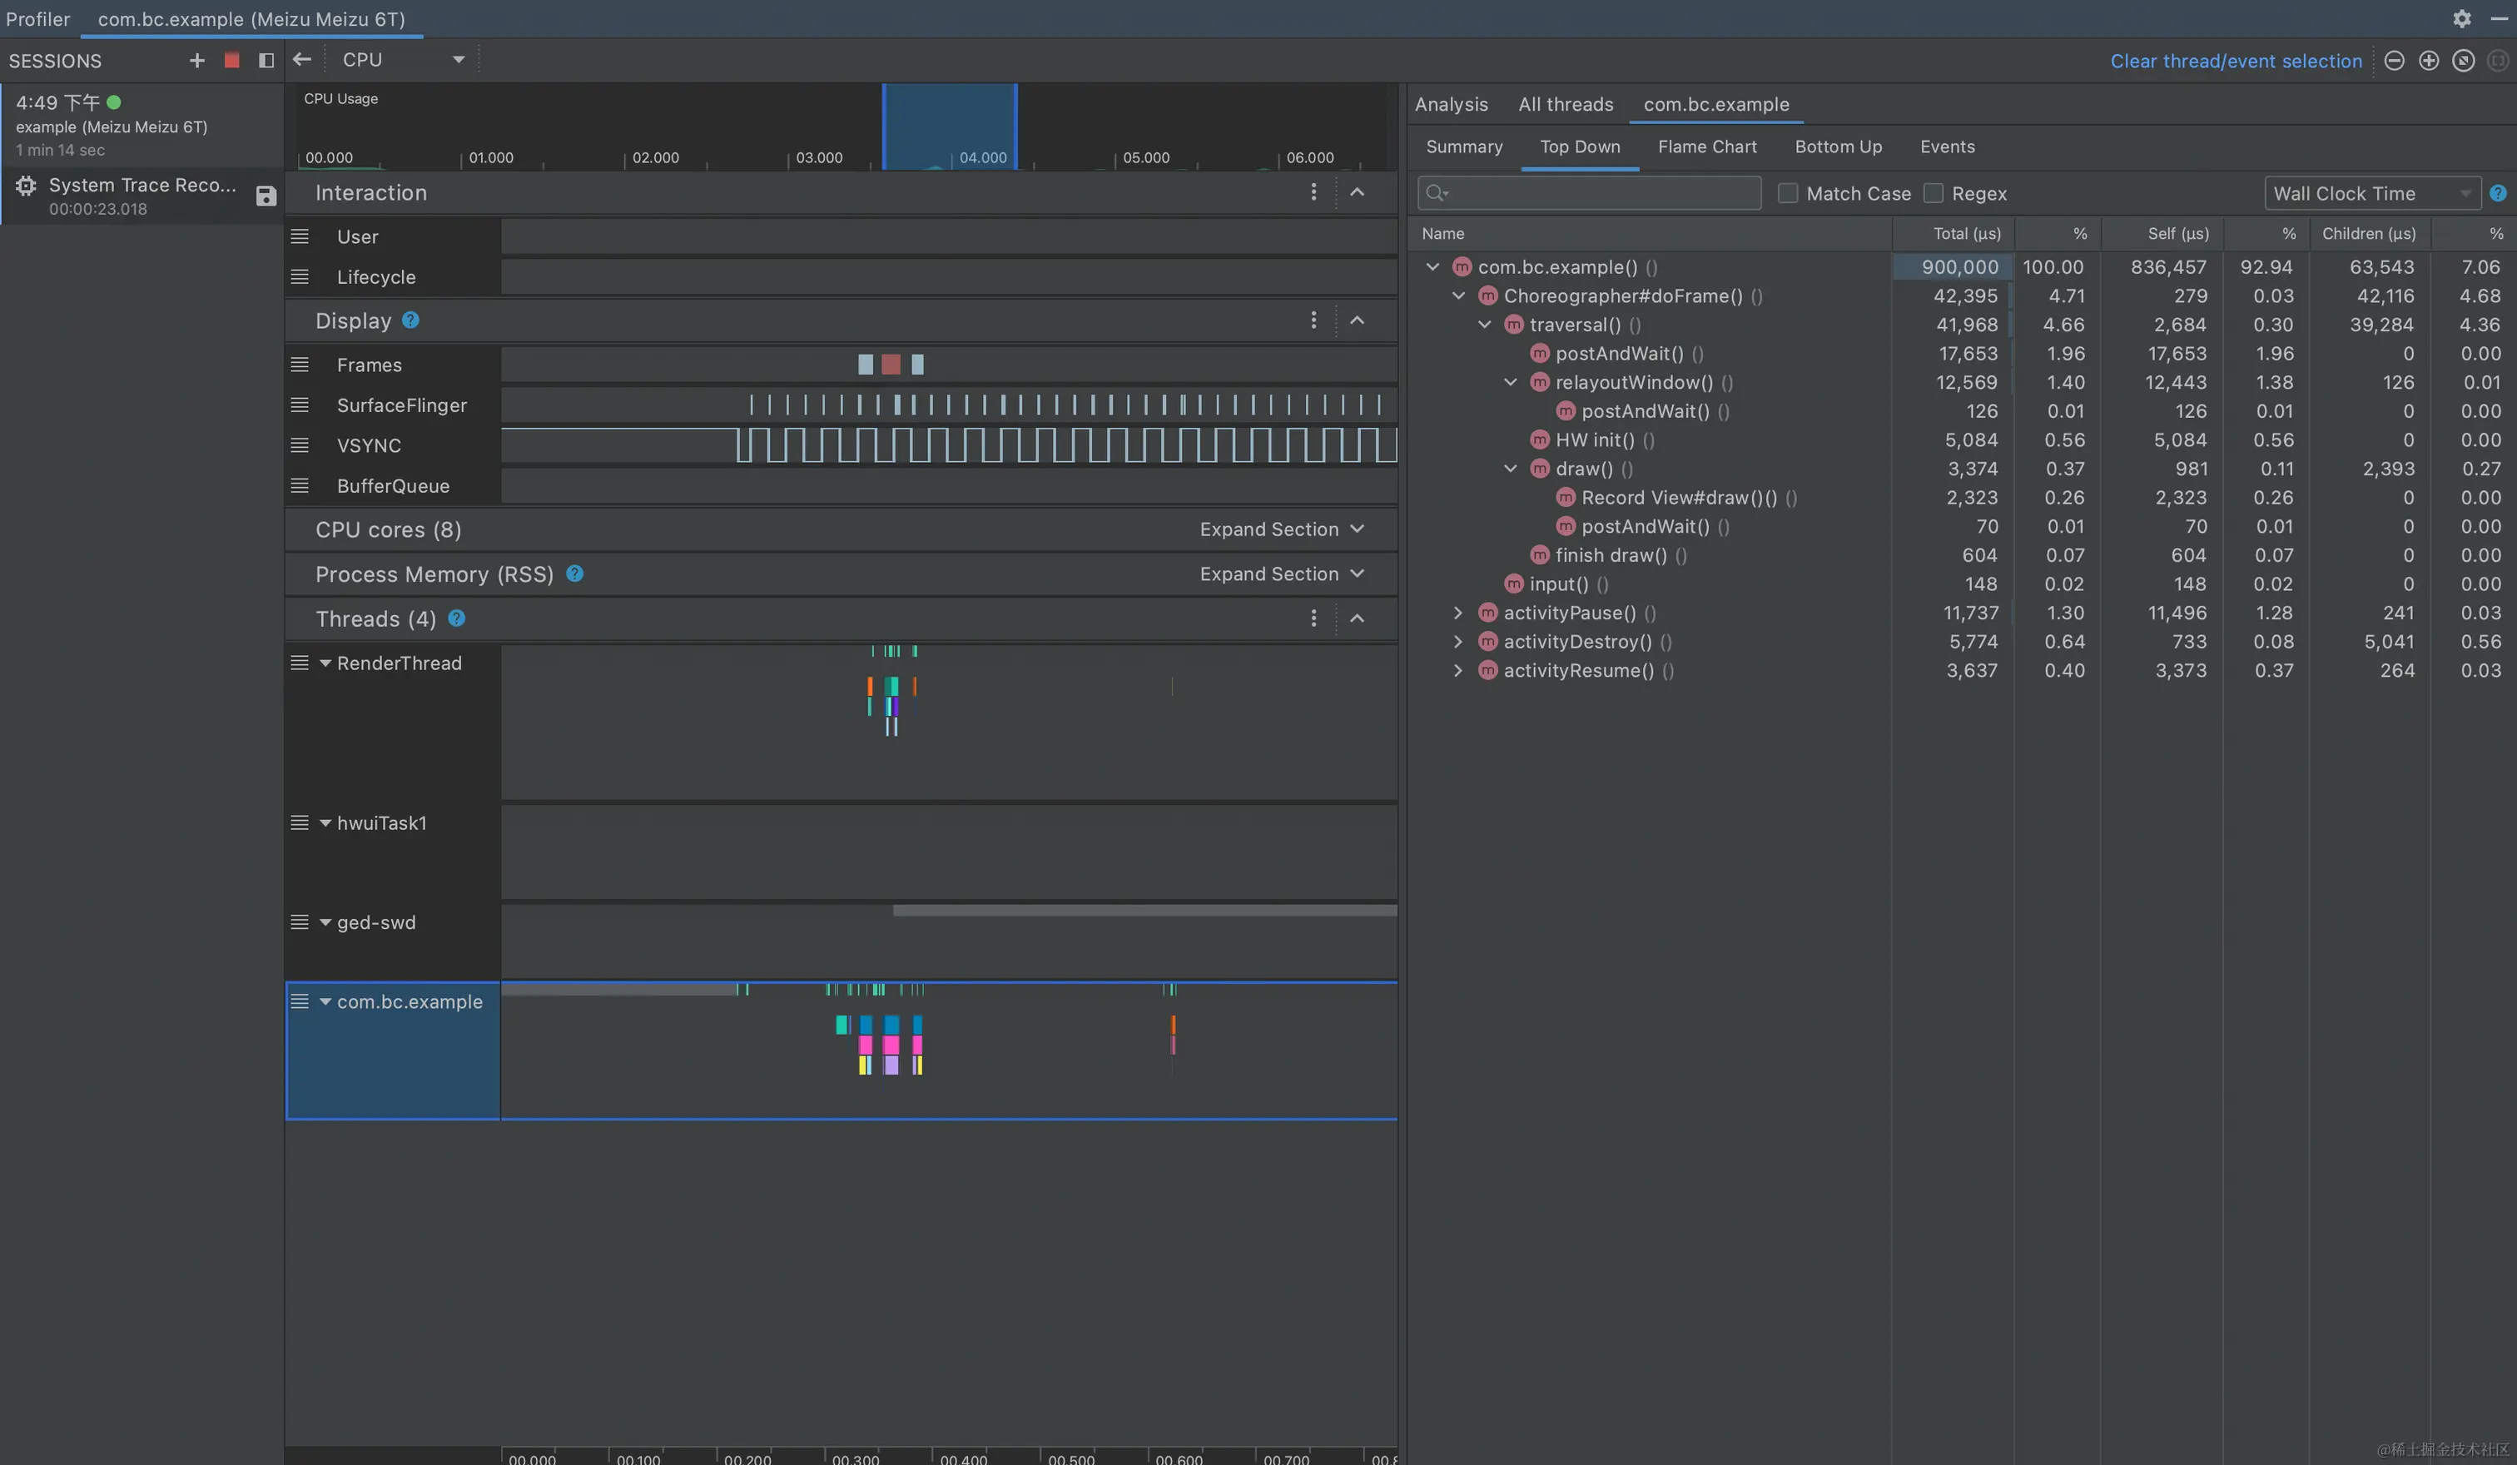Open profiler settings gear icon

point(2462,19)
